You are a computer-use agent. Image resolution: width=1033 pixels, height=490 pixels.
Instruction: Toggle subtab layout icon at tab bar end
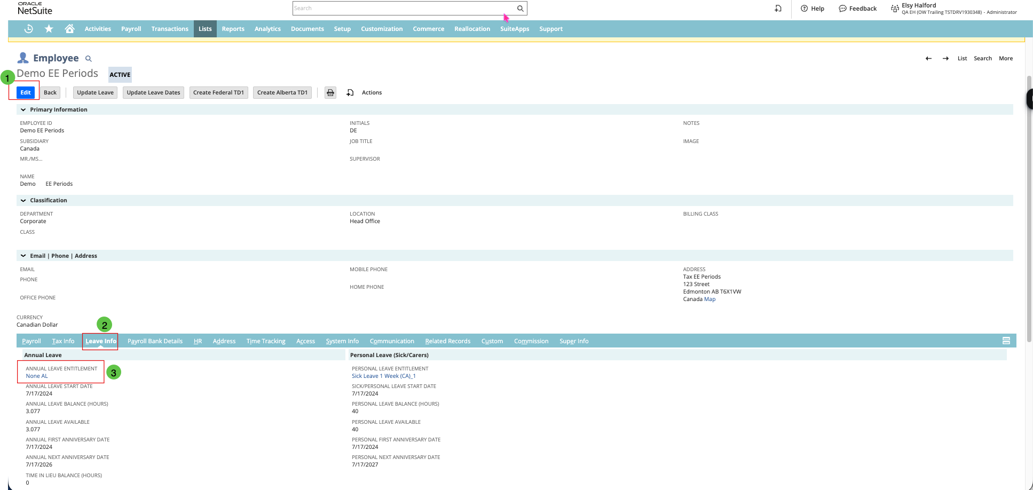coord(1006,341)
